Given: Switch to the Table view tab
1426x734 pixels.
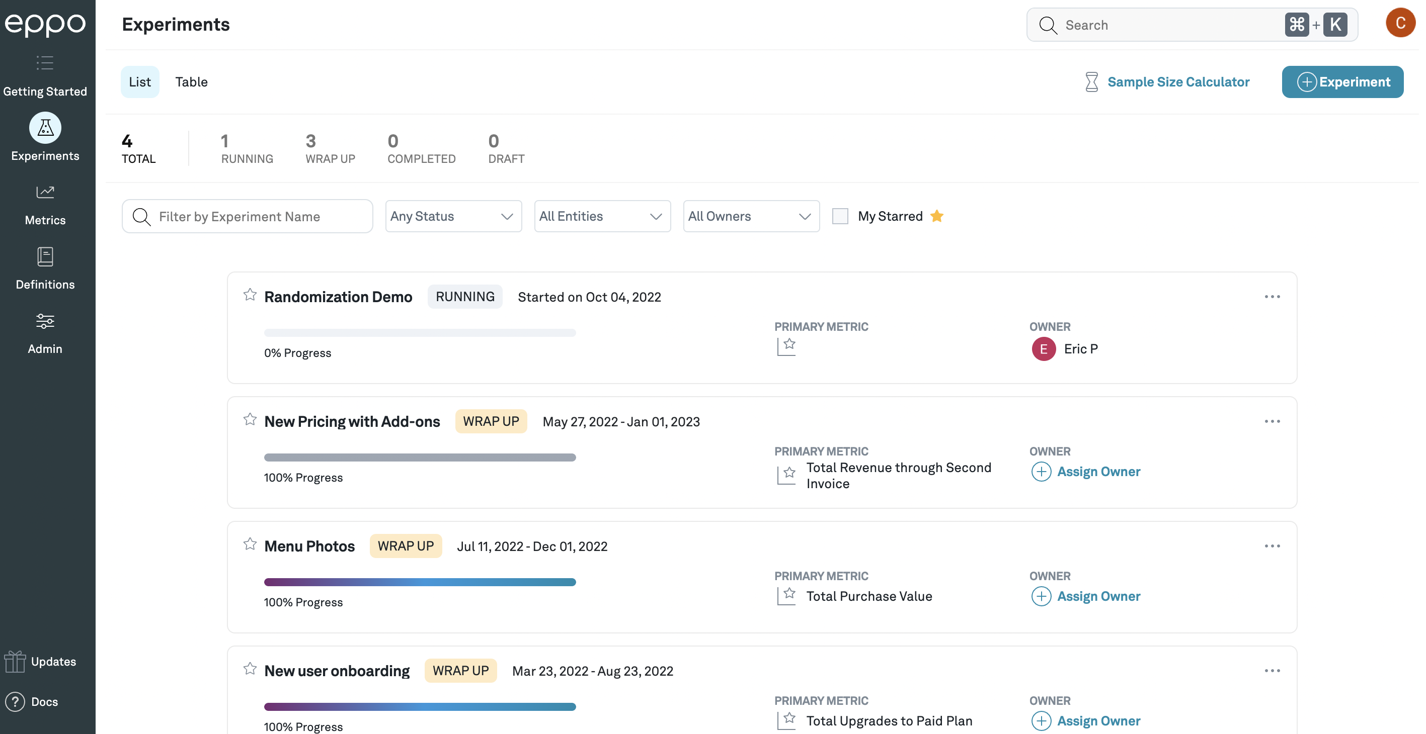Looking at the screenshot, I should pos(192,81).
